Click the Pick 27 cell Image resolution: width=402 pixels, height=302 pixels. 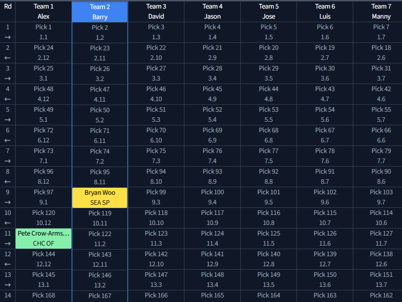tap(156, 73)
